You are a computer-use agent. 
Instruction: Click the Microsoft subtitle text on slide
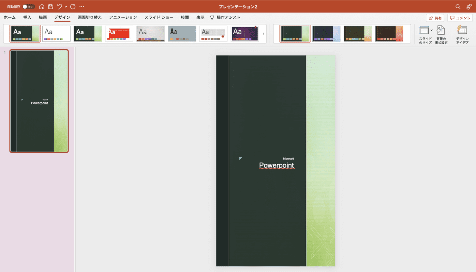point(288,159)
